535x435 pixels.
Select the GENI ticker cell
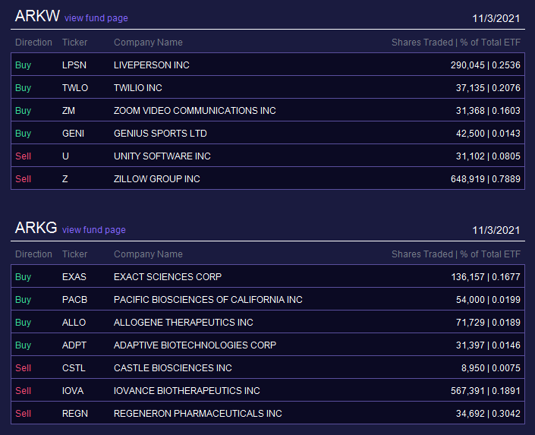click(73, 133)
